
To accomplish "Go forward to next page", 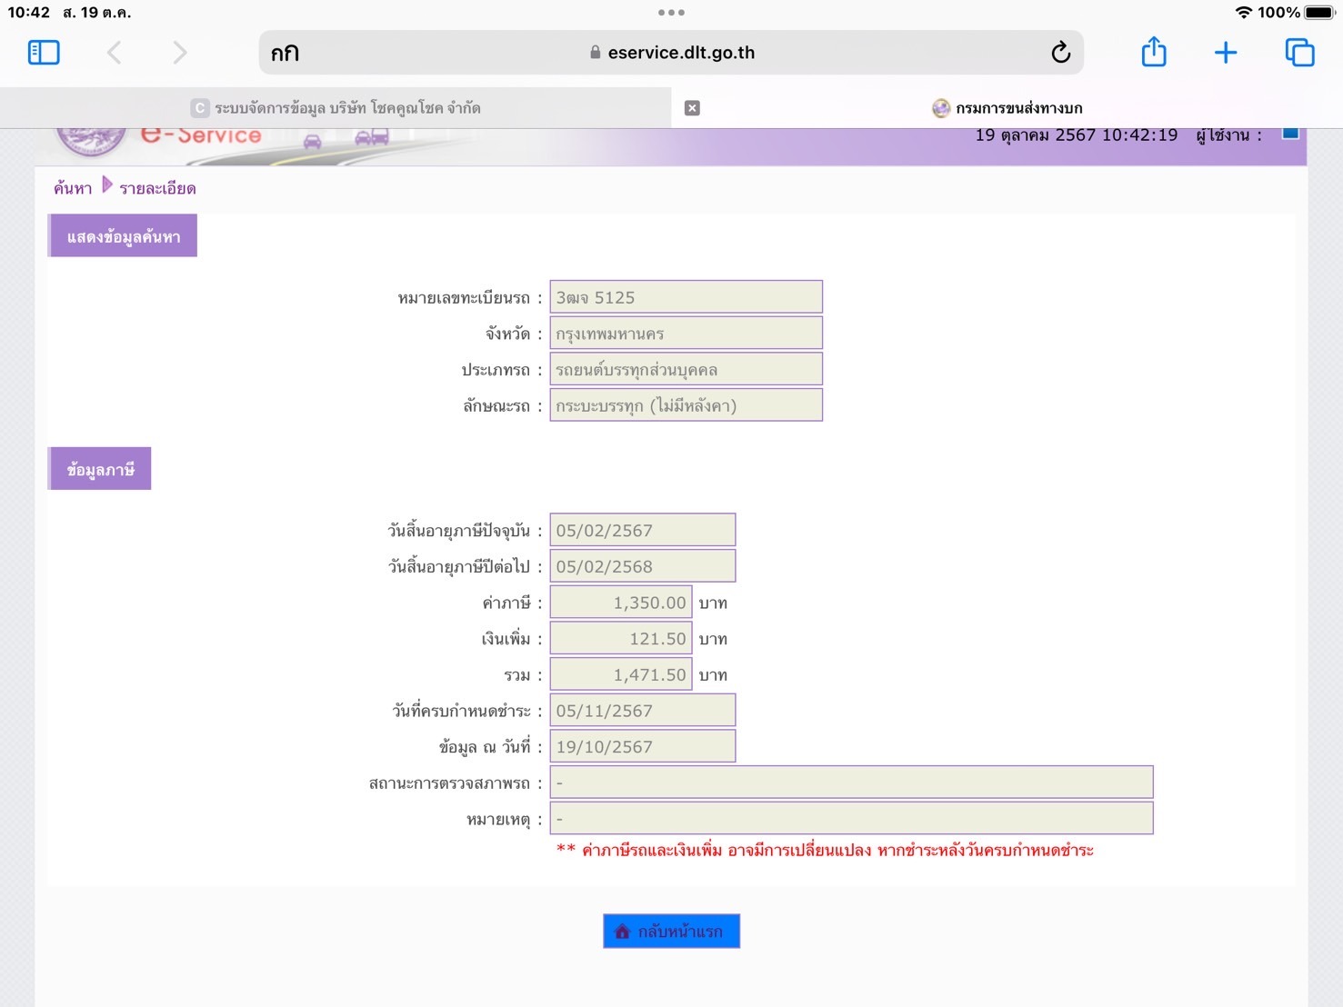I will (x=180, y=53).
